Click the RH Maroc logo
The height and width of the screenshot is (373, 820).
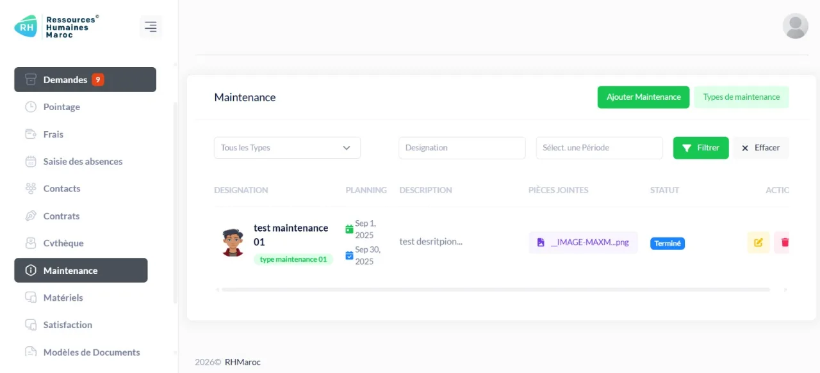click(x=56, y=26)
